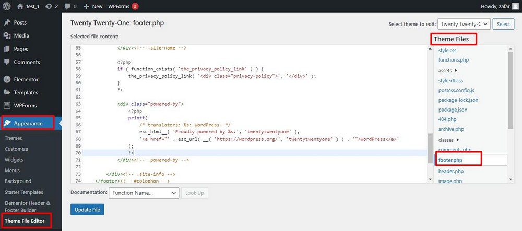Expand the classes folder in Theme Files
Image resolution: width=522 pixels, height=231 pixels.
(x=457, y=140)
